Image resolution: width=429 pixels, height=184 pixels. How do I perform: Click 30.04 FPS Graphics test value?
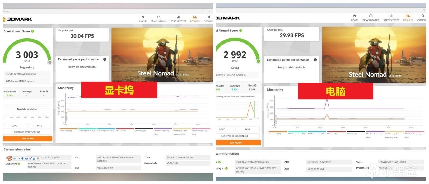point(82,36)
